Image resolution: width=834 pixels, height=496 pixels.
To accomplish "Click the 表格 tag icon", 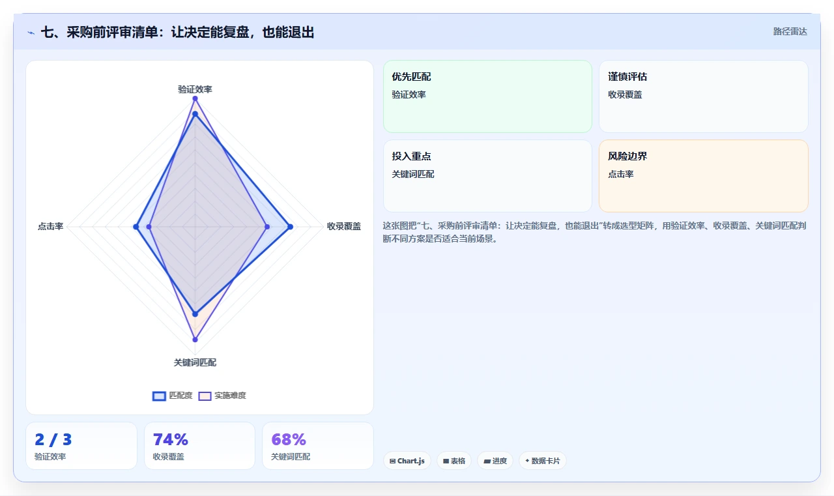I will pyautogui.click(x=446, y=461).
